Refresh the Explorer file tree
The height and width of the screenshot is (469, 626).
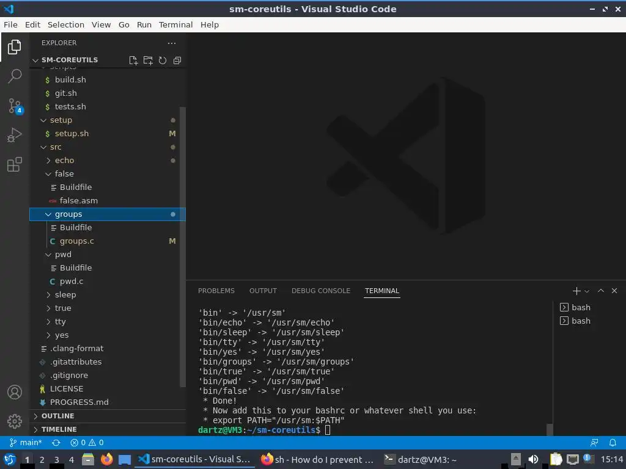(x=163, y=60)
